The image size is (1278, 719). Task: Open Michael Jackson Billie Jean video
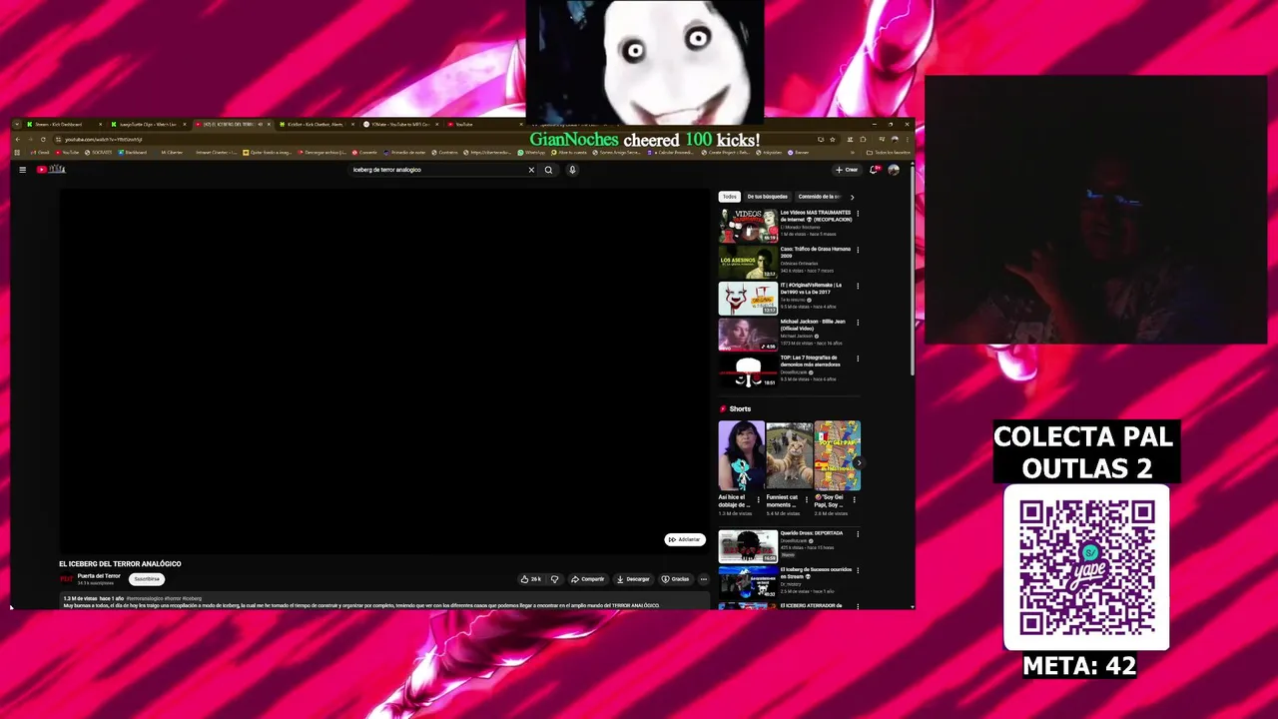(748, 335)
